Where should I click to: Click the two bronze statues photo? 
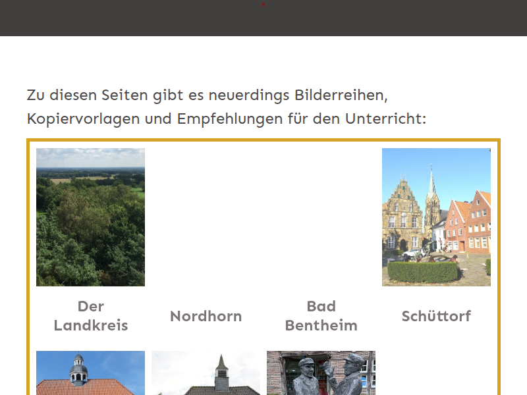click(x=321, y=373)
